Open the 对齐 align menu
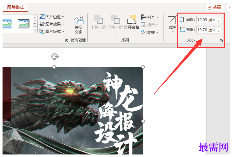 [x=150, y=17]
